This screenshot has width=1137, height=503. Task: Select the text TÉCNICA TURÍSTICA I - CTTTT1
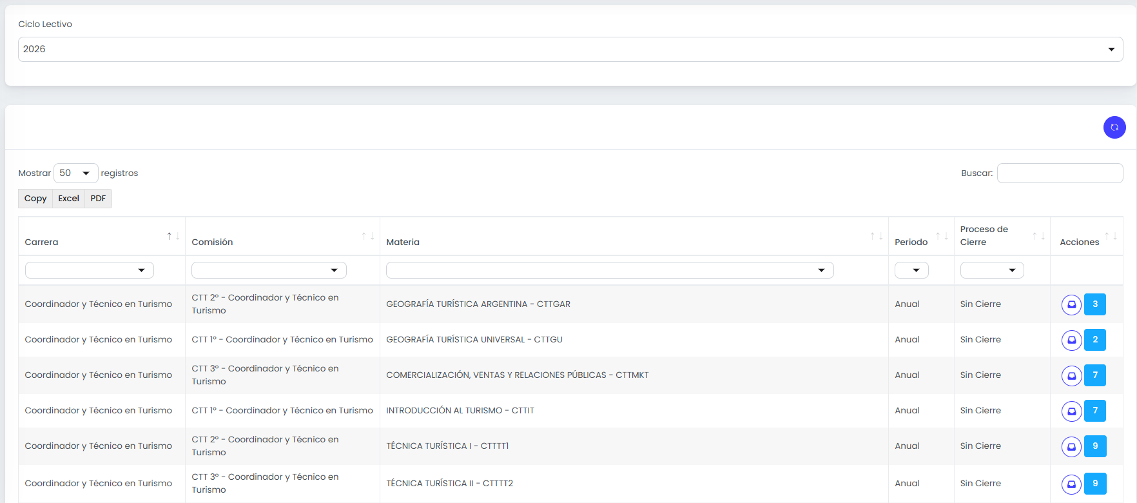[x=447, y=446]
